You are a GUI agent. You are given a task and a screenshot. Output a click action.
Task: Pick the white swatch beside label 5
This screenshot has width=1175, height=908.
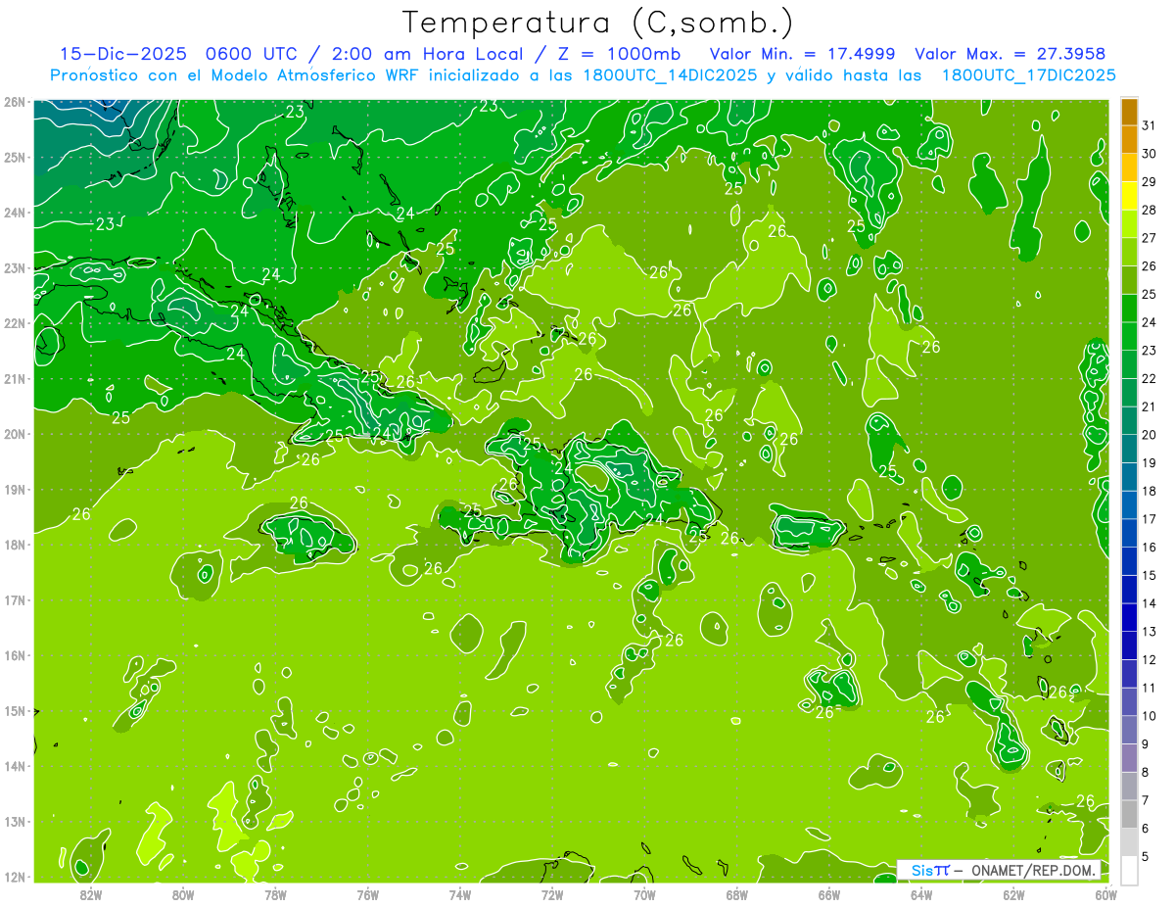point(1129,870)
